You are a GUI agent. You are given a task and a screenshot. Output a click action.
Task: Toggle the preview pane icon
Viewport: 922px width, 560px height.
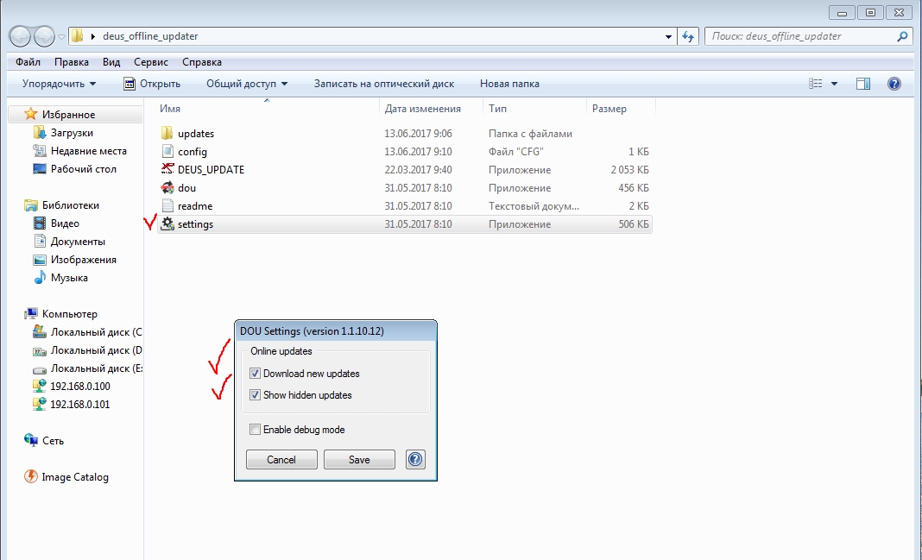click(862, 84)
